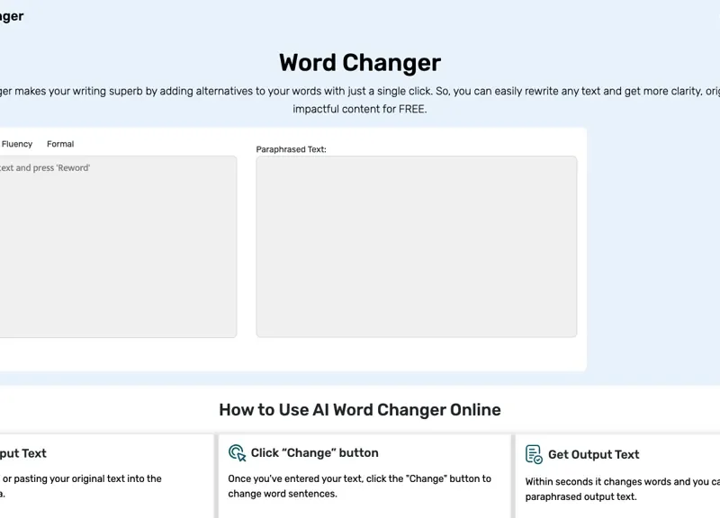
Task: Select the Click Change button card heading
Action: tap(315, 452)
